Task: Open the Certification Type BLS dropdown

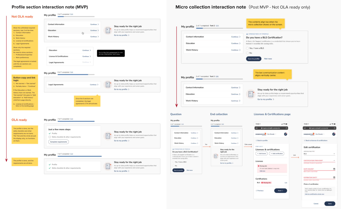Action: coord(319,154)
